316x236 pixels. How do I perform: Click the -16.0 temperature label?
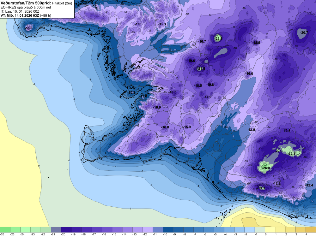[249, 74]
